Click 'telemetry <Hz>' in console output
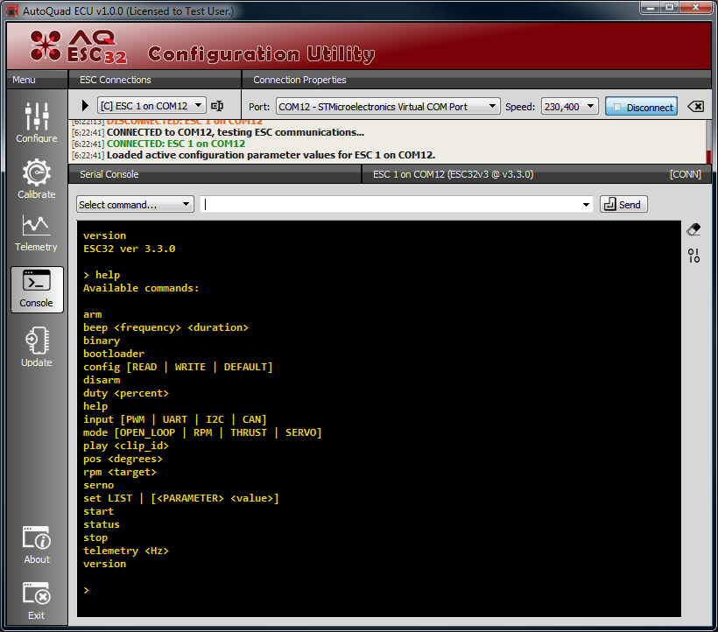718x632 pixels. tap(126, 551)
